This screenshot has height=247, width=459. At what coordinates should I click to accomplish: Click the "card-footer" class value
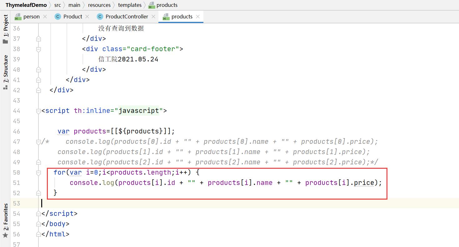[153, 49]
